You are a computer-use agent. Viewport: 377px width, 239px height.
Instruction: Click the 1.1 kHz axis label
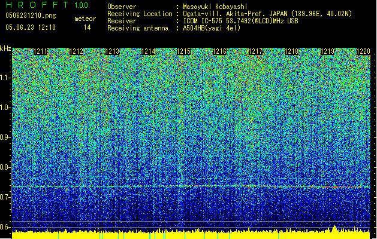click(5, 78)
